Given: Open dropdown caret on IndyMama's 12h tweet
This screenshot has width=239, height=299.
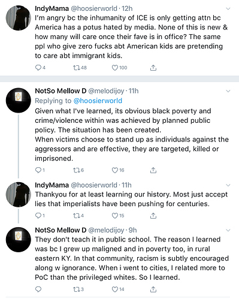Looking at the screenshot, I should click(x=228, y=8).
